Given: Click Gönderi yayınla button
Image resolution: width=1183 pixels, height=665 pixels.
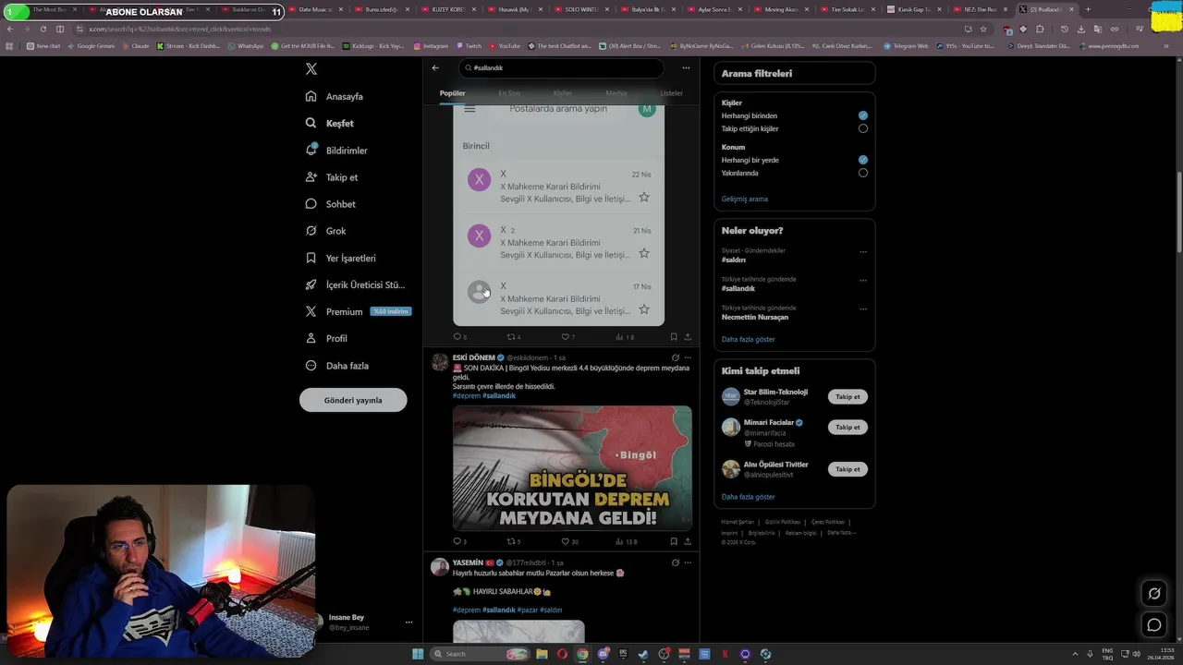Looking at the screenshot, I should (353, 400).
